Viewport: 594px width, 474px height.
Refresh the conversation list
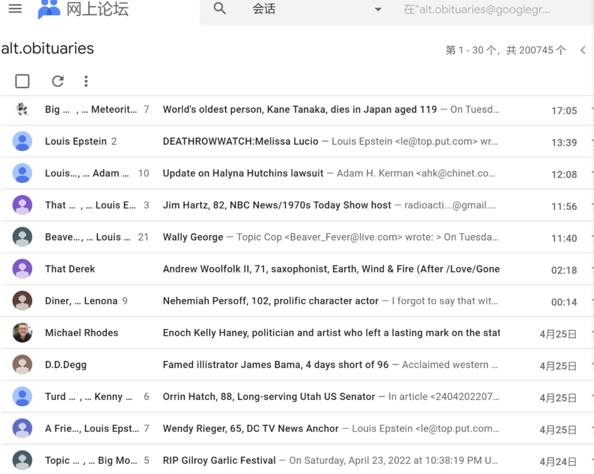58,81
